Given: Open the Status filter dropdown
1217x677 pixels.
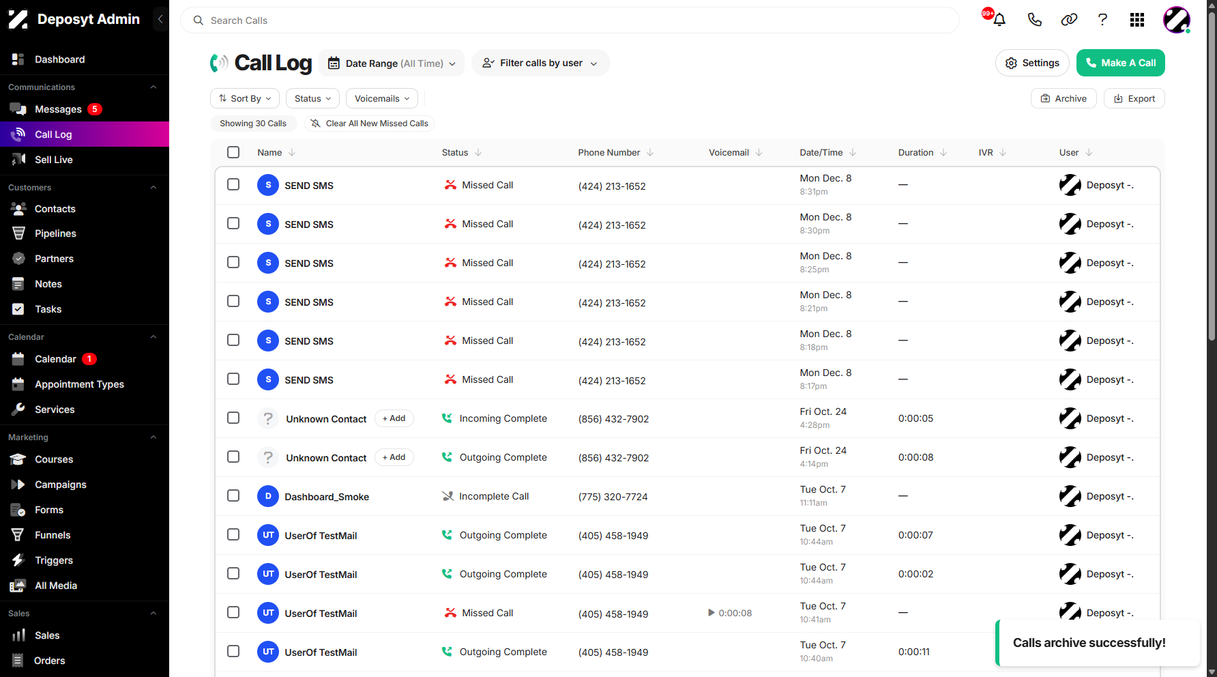Looking at the screenshot, I should (312, 98).
